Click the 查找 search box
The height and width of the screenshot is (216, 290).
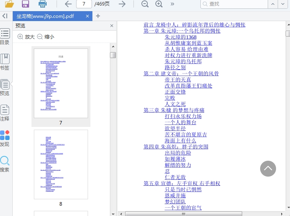click(234, 4)
